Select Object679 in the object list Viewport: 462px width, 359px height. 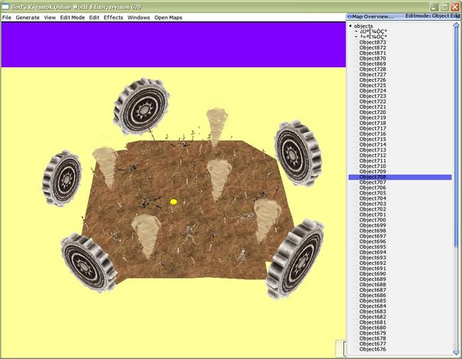373,333
